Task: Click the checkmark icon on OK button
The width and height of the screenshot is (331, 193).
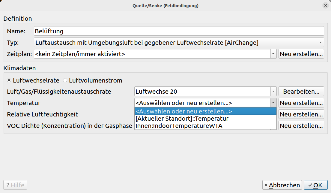Action: pyautogui.click(x=310, y=185)
